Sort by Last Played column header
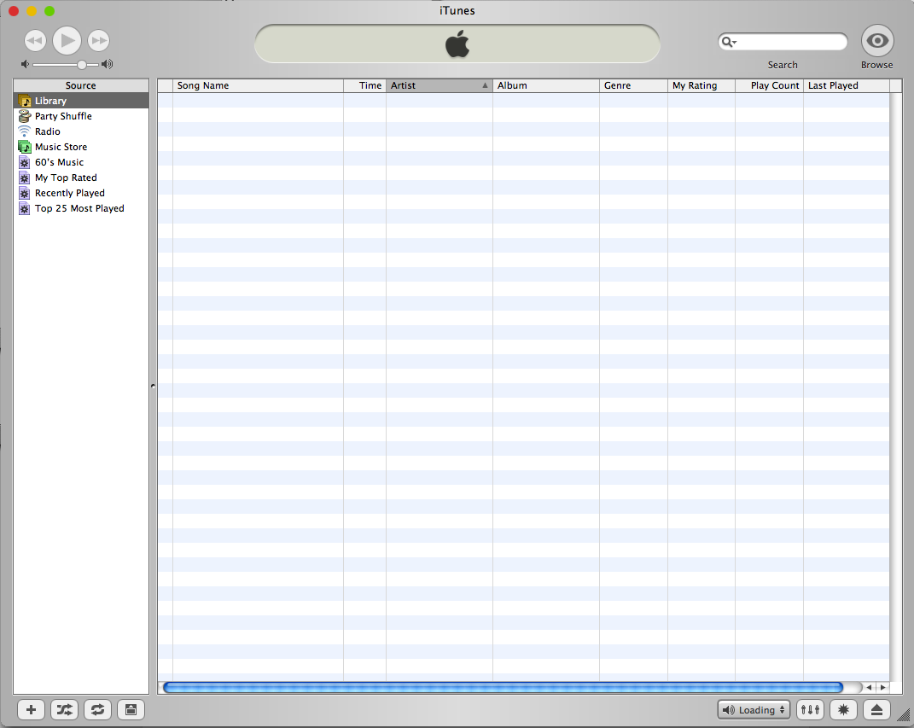 tap(847, 85)
